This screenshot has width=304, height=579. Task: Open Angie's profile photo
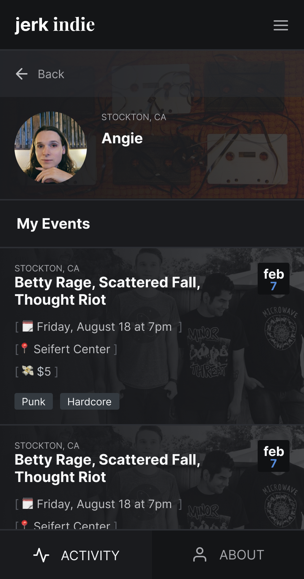(51, 147)
